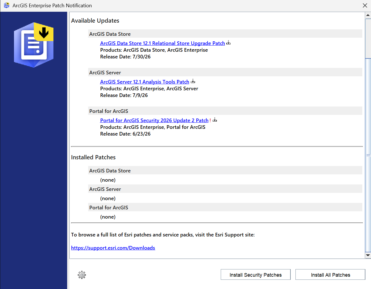Open Portal for ArcGIS Security 2026 Update 2 Patch link

coord(154,120)
